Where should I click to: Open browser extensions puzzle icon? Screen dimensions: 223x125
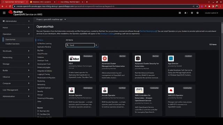tap(209, 6)
